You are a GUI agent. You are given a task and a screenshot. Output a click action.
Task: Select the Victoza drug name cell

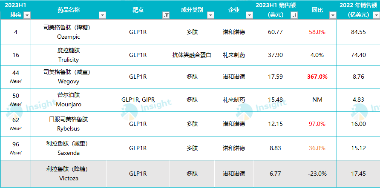tap(69, 174)
